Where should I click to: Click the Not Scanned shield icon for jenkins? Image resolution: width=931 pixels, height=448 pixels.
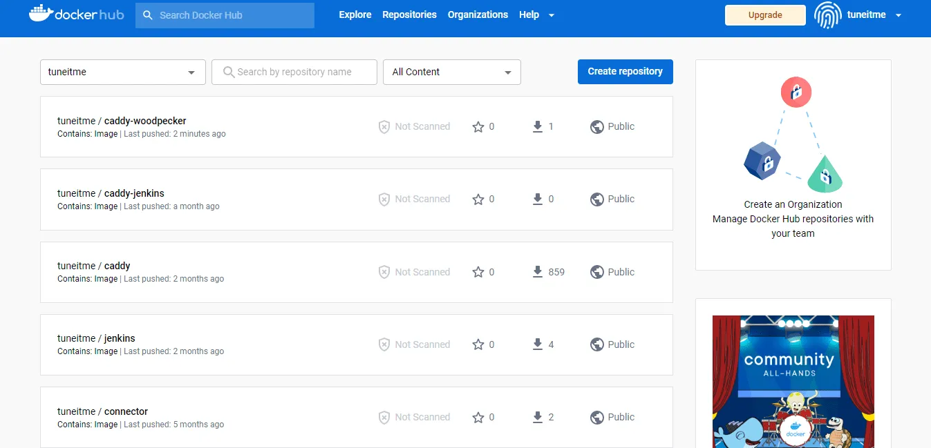pyautogui.click(x=384, y=345)
